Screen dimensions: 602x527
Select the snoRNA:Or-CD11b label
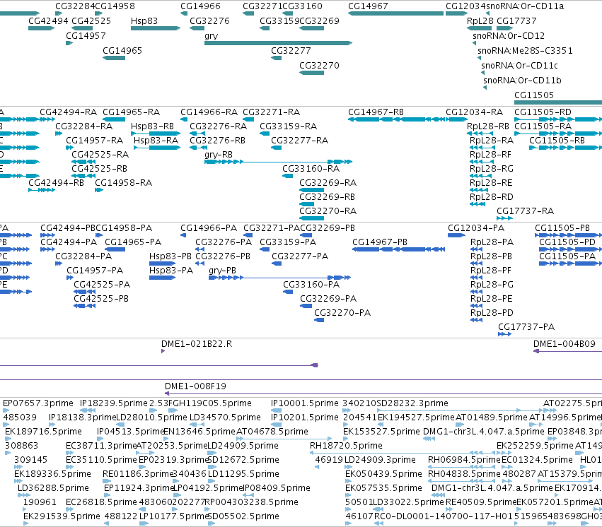click(x=522, y=81)
